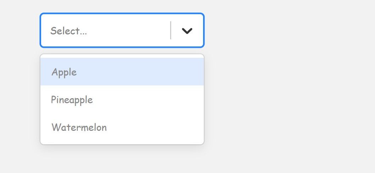The image size is (375, 173).
Task: Close the options menu using the down arrow
Action: pos(187,31)
